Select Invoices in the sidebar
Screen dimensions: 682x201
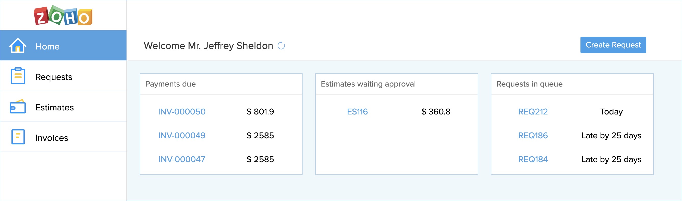coord(63,137)
